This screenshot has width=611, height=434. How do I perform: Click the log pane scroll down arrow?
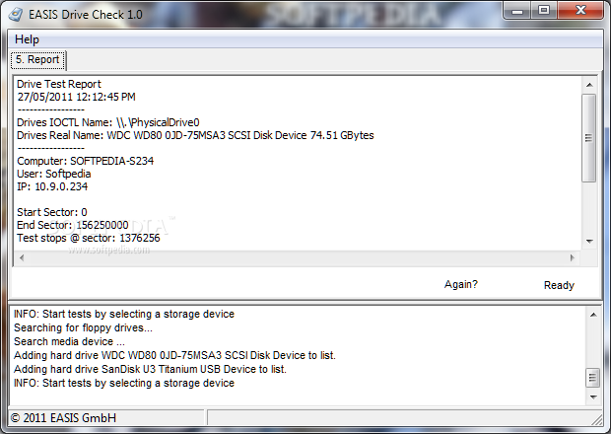593,397
